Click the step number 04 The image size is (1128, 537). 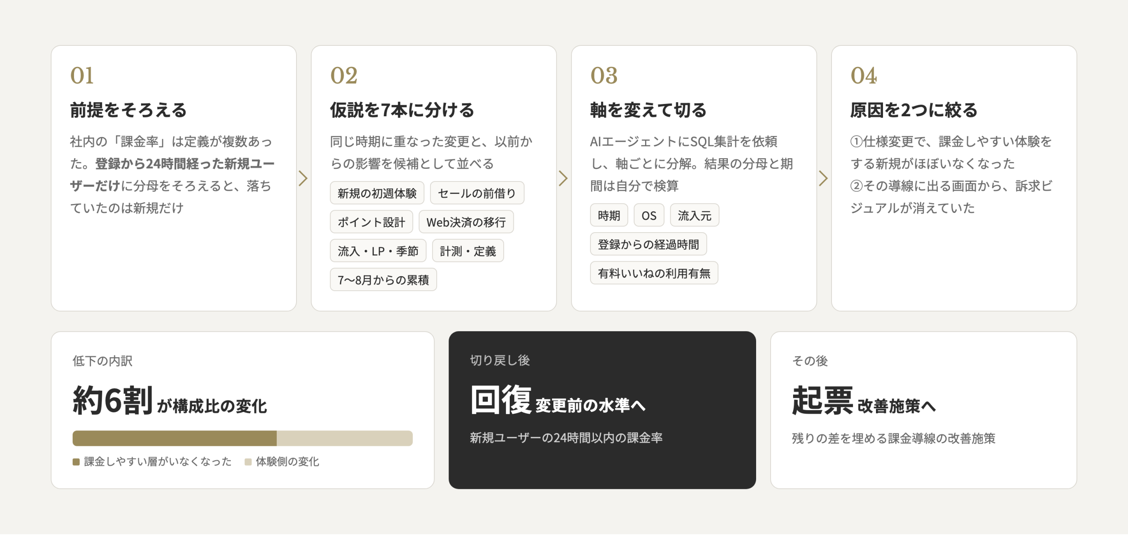coord(864,75)
